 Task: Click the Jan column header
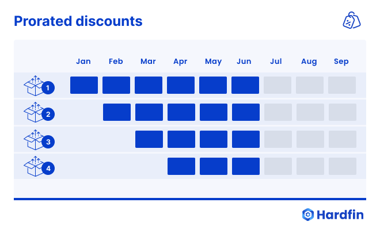pyautogui.click(x=83, y=61)
